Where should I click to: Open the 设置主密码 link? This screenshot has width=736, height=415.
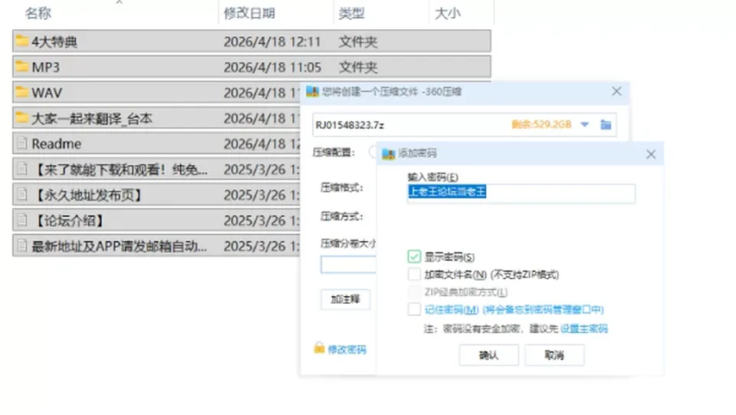584,328
